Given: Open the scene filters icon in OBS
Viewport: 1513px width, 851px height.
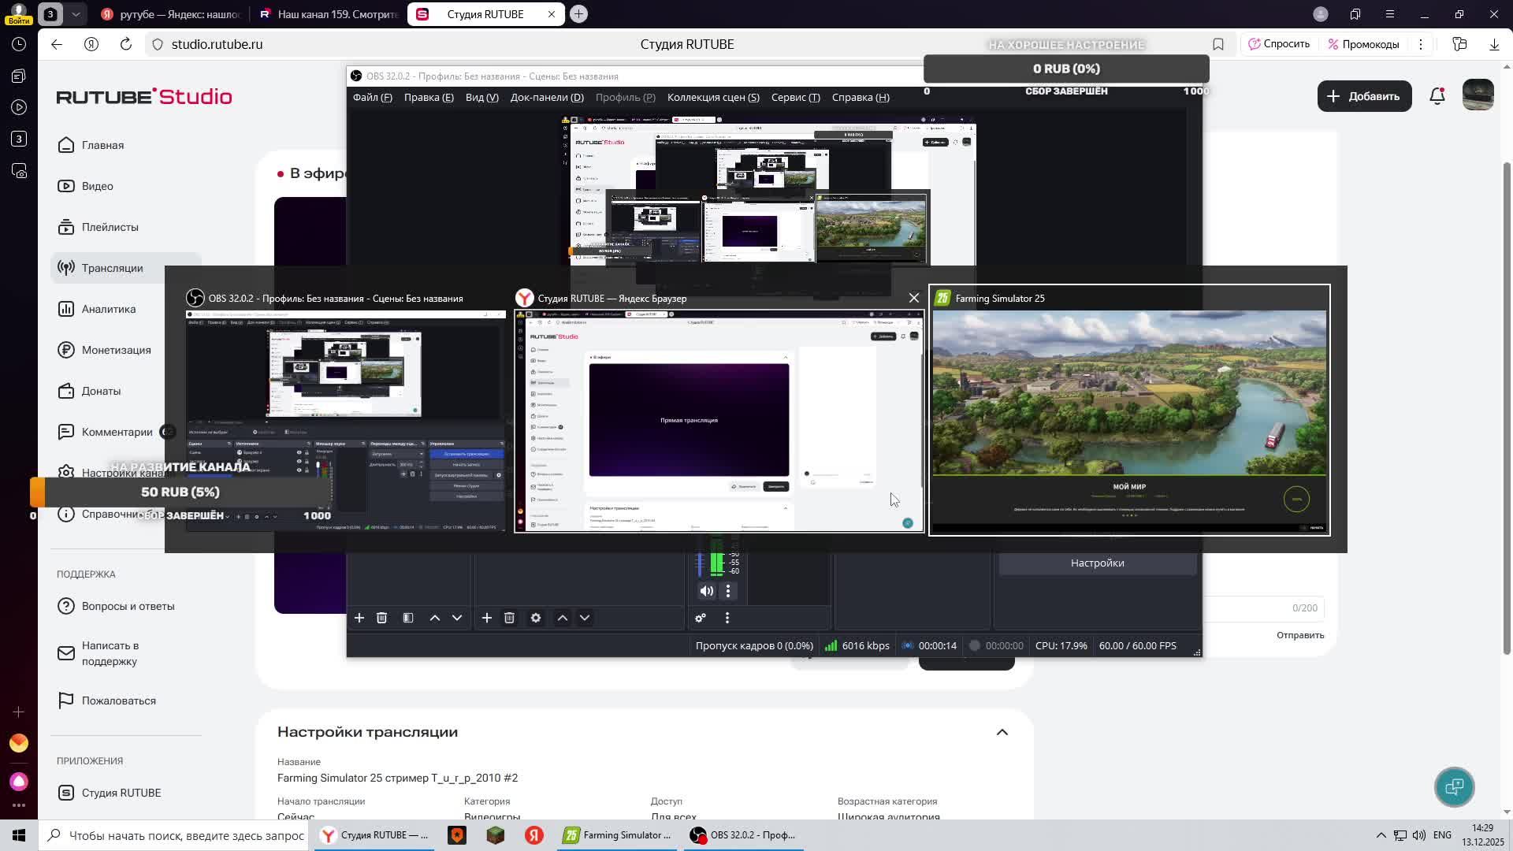Looking at the screenshot, I should coord(408,619).
